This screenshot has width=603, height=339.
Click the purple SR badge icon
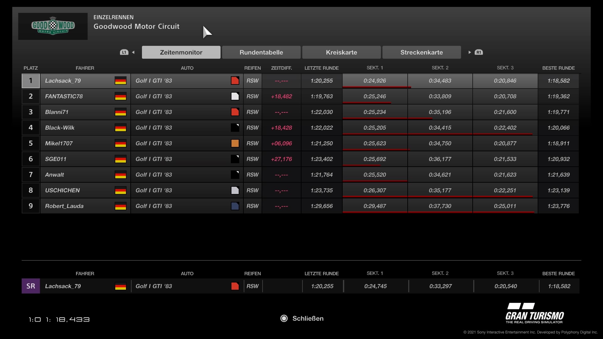pyautogui.click(x=31, y=286)
